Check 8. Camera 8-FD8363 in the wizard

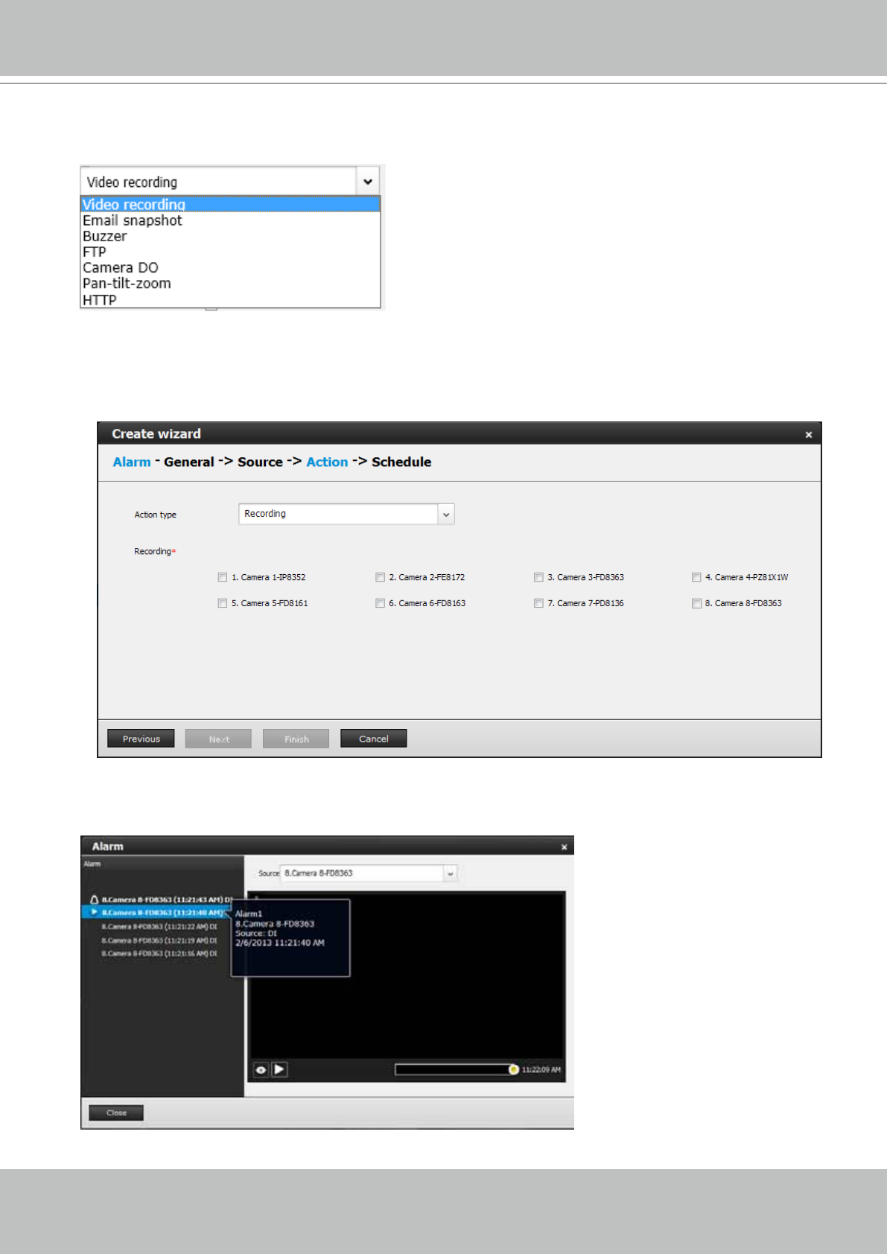696,603
